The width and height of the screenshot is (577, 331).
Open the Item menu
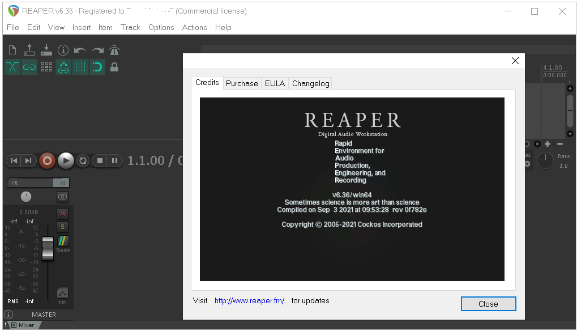point(105,27)
